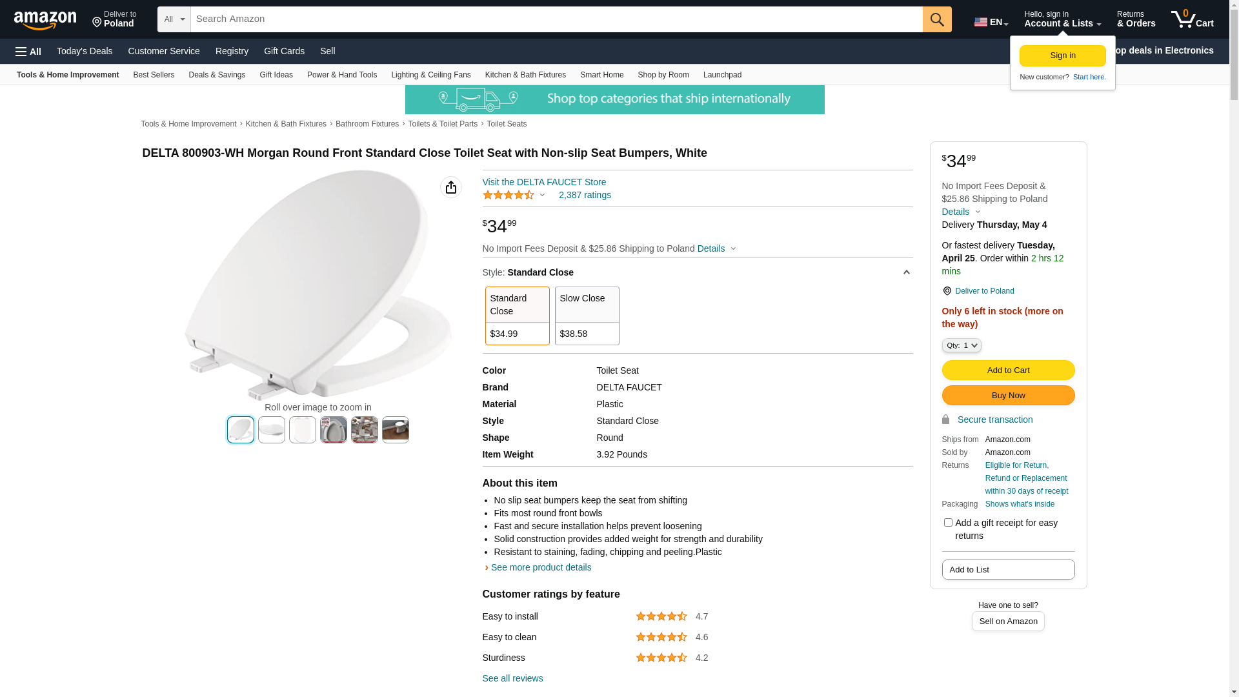
Task: Open the Qty quantity dropdown
Action: tap(961, 346)
